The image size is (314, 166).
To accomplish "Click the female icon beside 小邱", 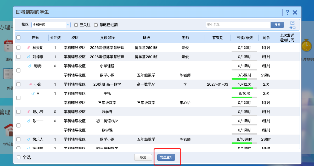I will click(x=31, y=84).
